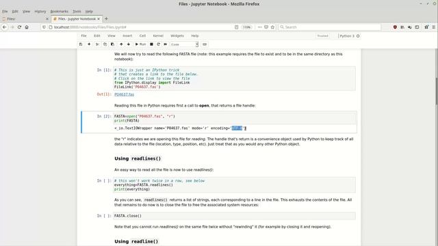
Task: Open a new Firefox tab
Action: point(106,18)
